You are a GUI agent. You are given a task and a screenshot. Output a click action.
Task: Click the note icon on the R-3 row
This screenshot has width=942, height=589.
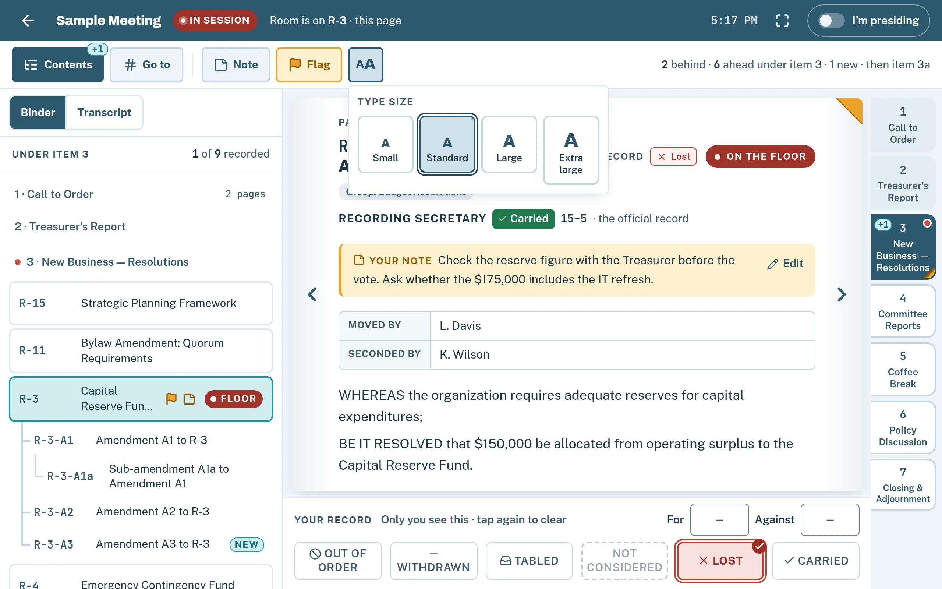[x=189, y=399]
